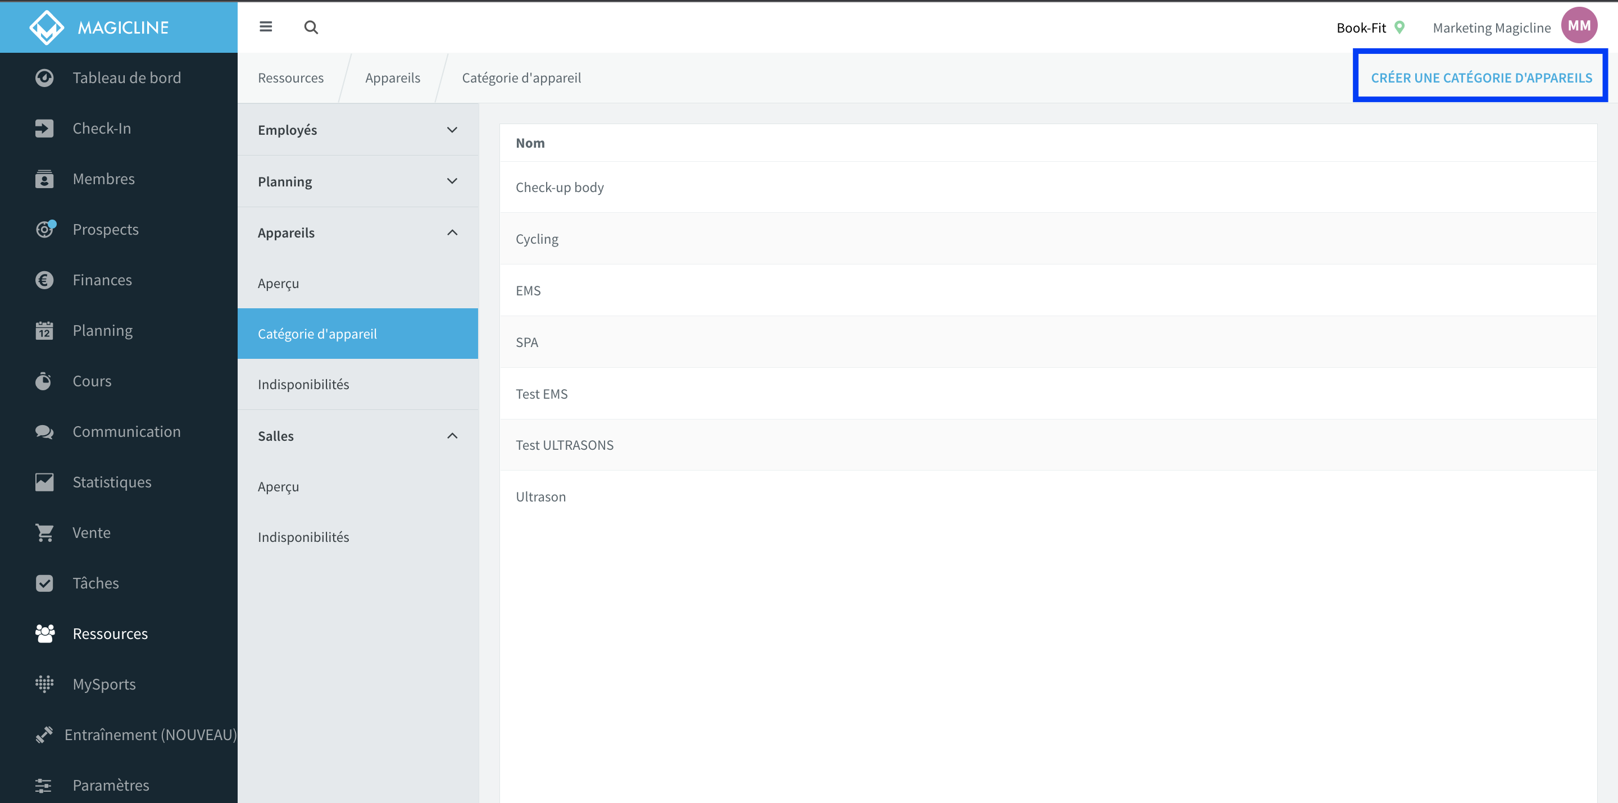Click MAGICLINE brand text
Viewport: 1618px width, 803px height.
click(x=123, y=28)
